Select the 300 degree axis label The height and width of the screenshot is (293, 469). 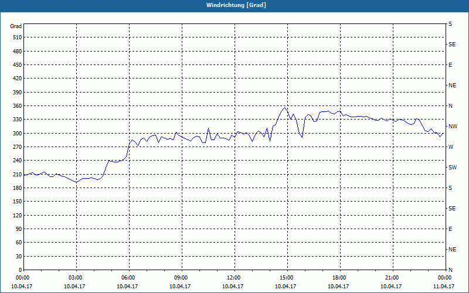[18, 134]
